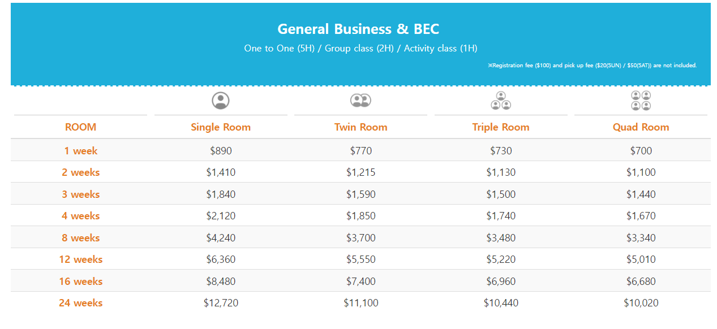Click the twin room two-person icon
The image size is (717, 329).
(360, 101)
